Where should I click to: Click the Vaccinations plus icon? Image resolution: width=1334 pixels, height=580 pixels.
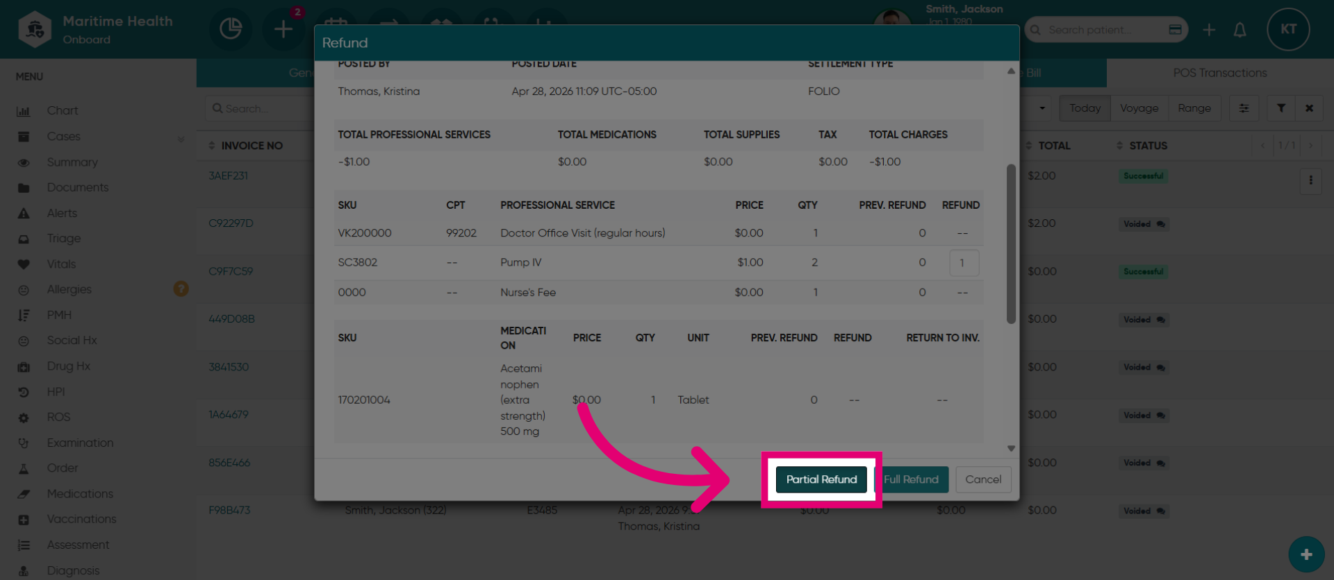pyautogui.click(x=24, y=520)
